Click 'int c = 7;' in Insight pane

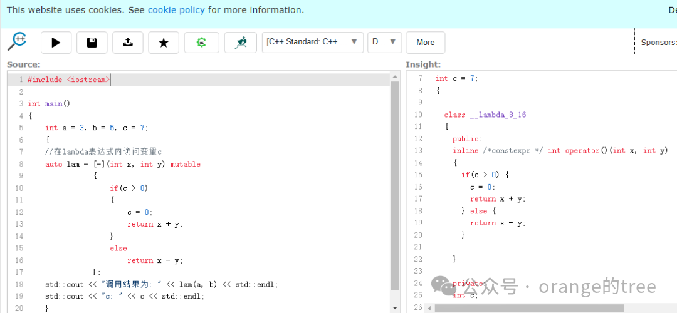(x=457, y=78)
